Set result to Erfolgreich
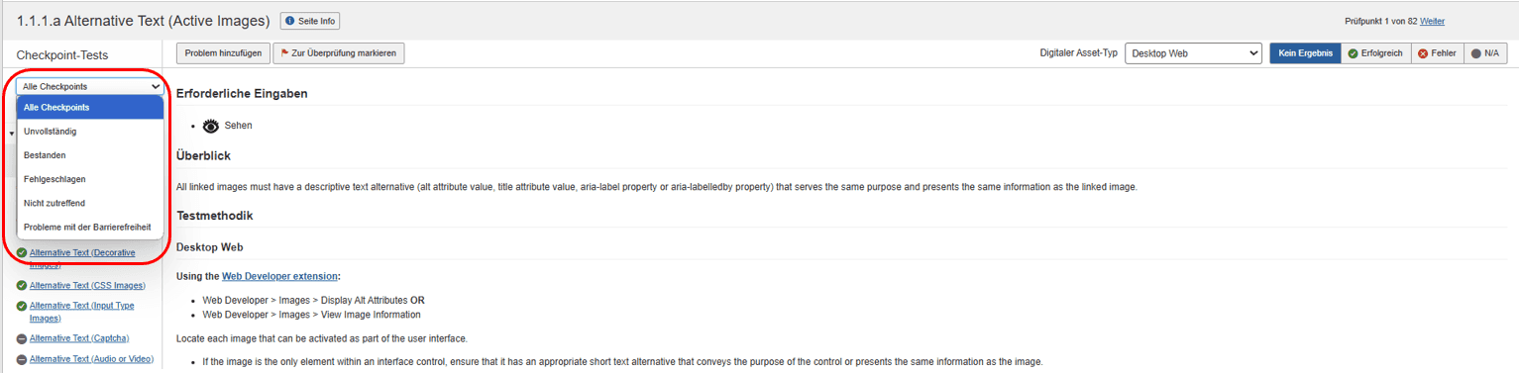This screenshot has width=1519, height=373. coord(1375,53)
